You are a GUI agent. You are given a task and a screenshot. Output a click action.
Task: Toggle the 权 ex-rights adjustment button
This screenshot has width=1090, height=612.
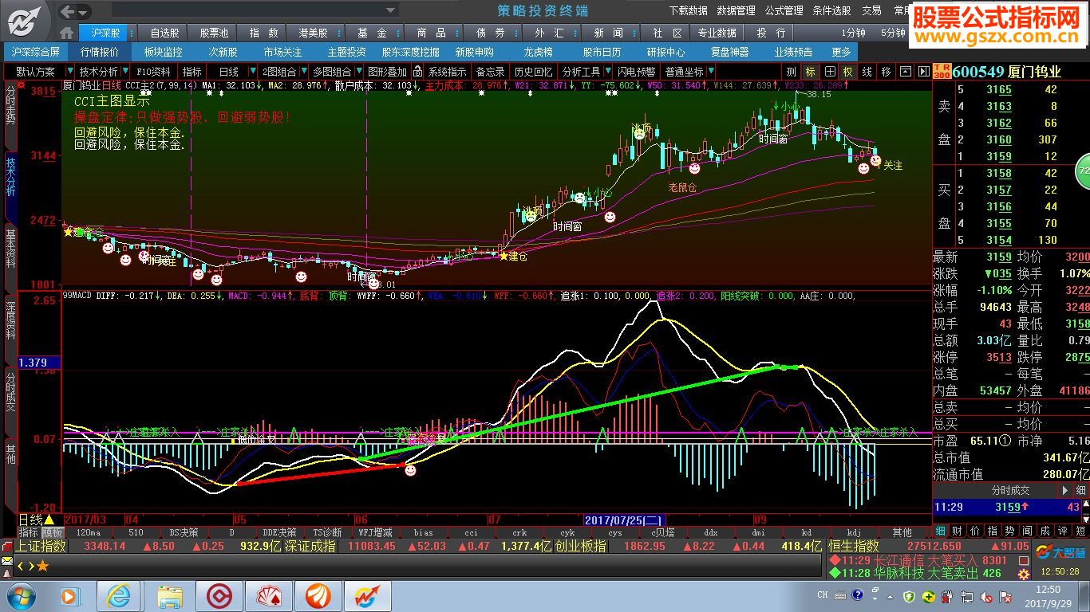[848, 72]
